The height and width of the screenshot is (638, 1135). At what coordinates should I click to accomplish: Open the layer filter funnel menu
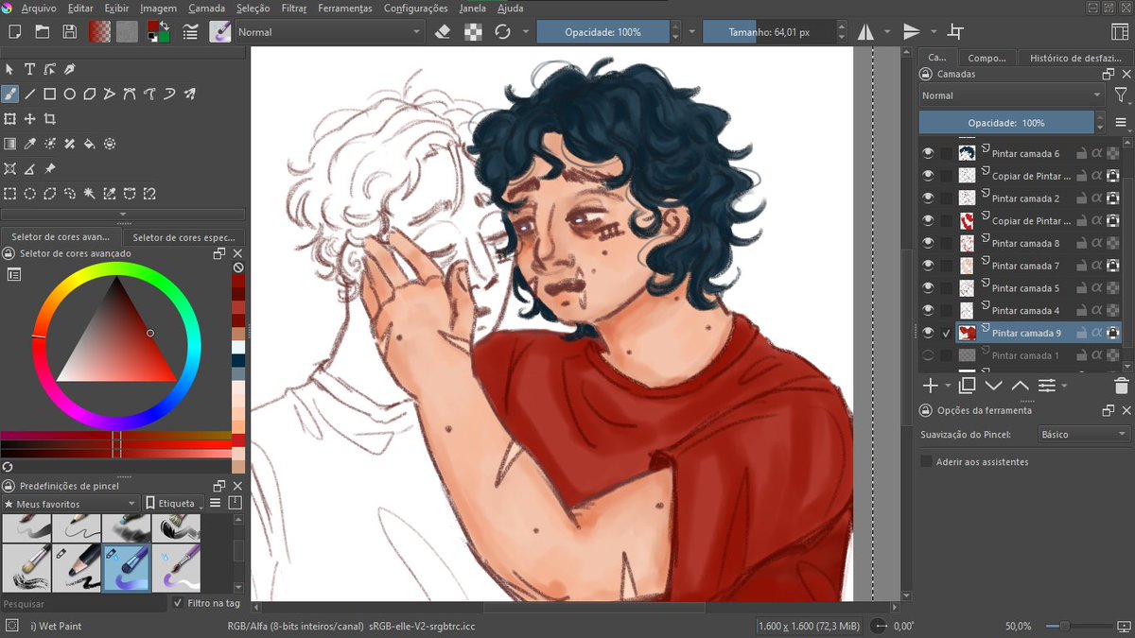point(1121,95)
